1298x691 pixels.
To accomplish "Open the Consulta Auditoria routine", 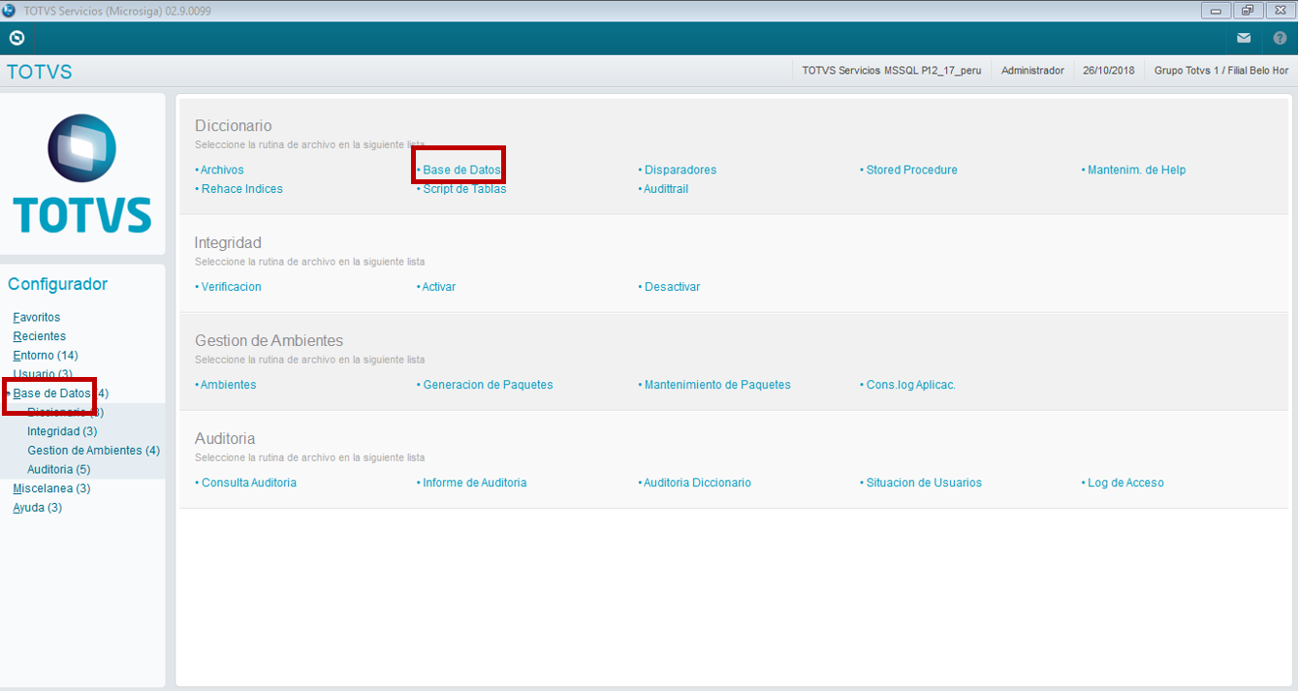I will (248, 483).
